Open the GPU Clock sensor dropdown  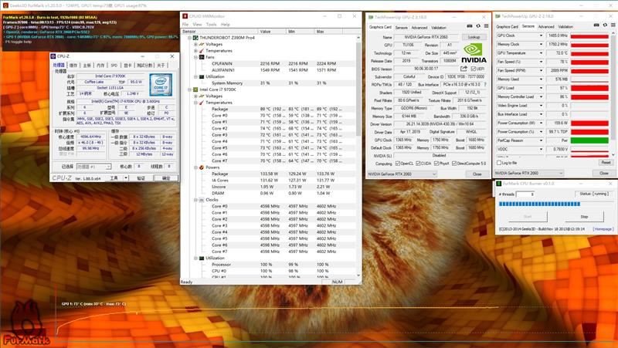(x=541, y=35)
